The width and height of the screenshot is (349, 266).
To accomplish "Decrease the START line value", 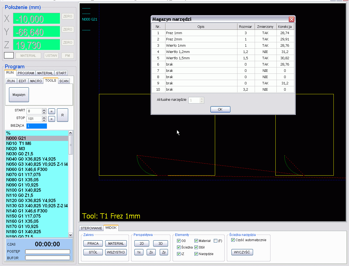I will click(x=44, y=112).
